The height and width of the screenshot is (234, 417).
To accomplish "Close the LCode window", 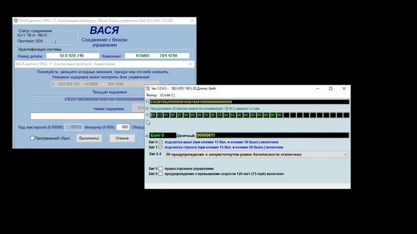I will point(344,88).
